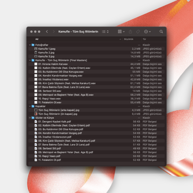Collapse the Kapaklar folder
Viewport: 193px width, 193px height.
tap(30, 106)
